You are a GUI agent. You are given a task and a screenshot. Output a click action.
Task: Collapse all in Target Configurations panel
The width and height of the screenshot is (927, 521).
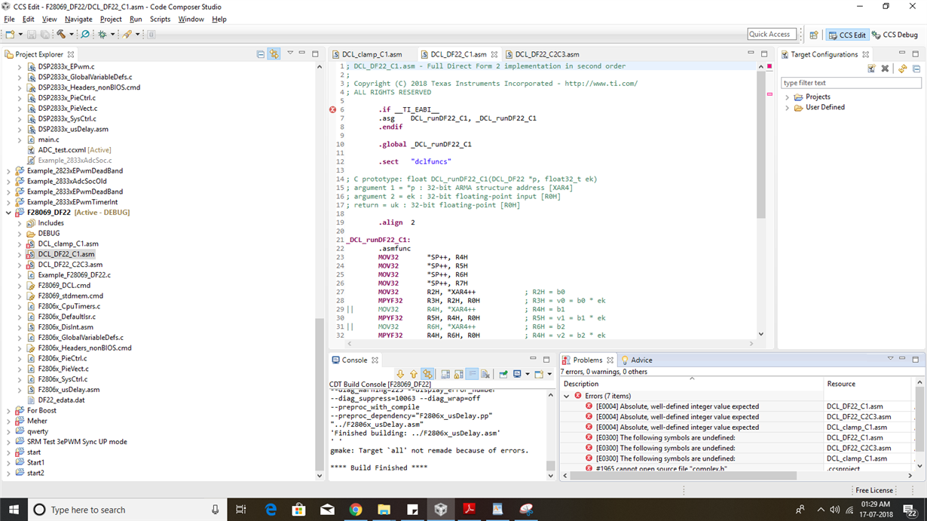tap(916, 69)
